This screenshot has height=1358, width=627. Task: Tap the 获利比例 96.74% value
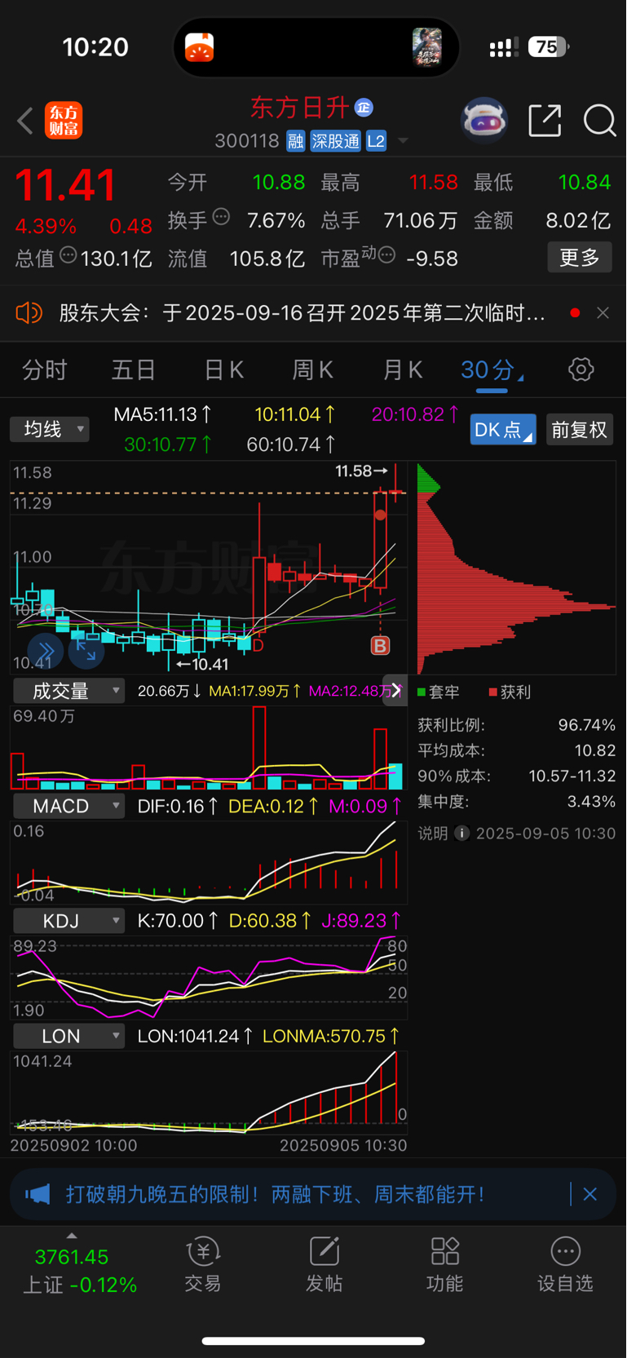coord(586,725)
